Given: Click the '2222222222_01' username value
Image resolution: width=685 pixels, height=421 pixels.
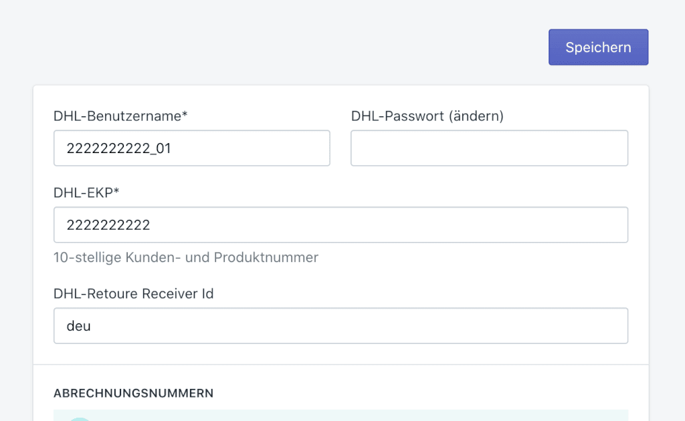Looking at the screenshot, I should (119, 148).
